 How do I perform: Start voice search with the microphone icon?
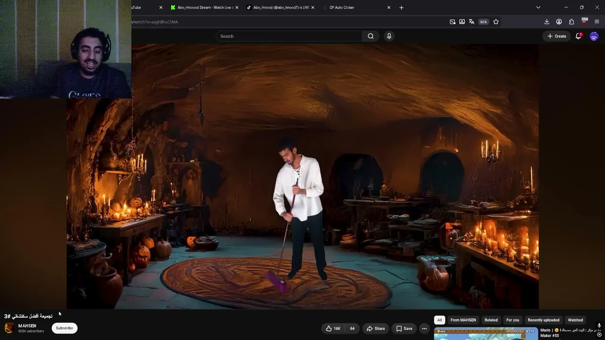tap(389, 36)
